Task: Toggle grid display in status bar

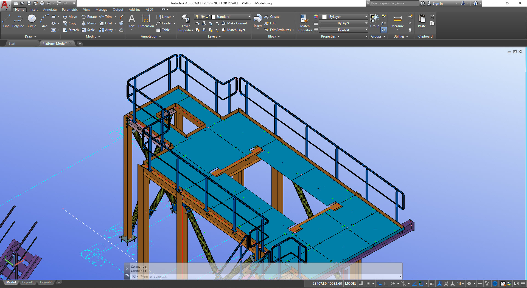Action: (361, 284)
